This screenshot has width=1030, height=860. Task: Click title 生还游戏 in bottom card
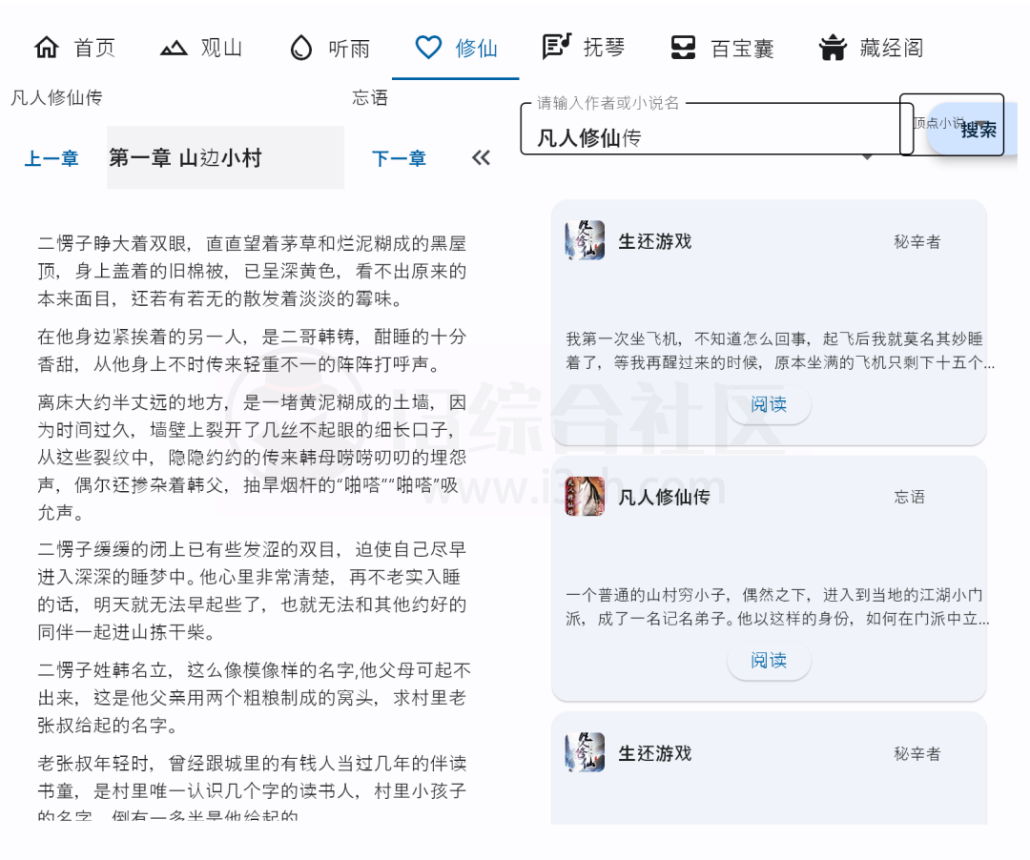pyautogui.click(x=655, y=753)
